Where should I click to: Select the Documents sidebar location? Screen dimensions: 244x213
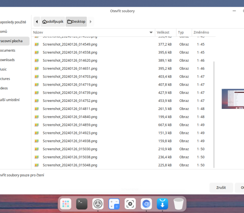[x=8, y=50]
